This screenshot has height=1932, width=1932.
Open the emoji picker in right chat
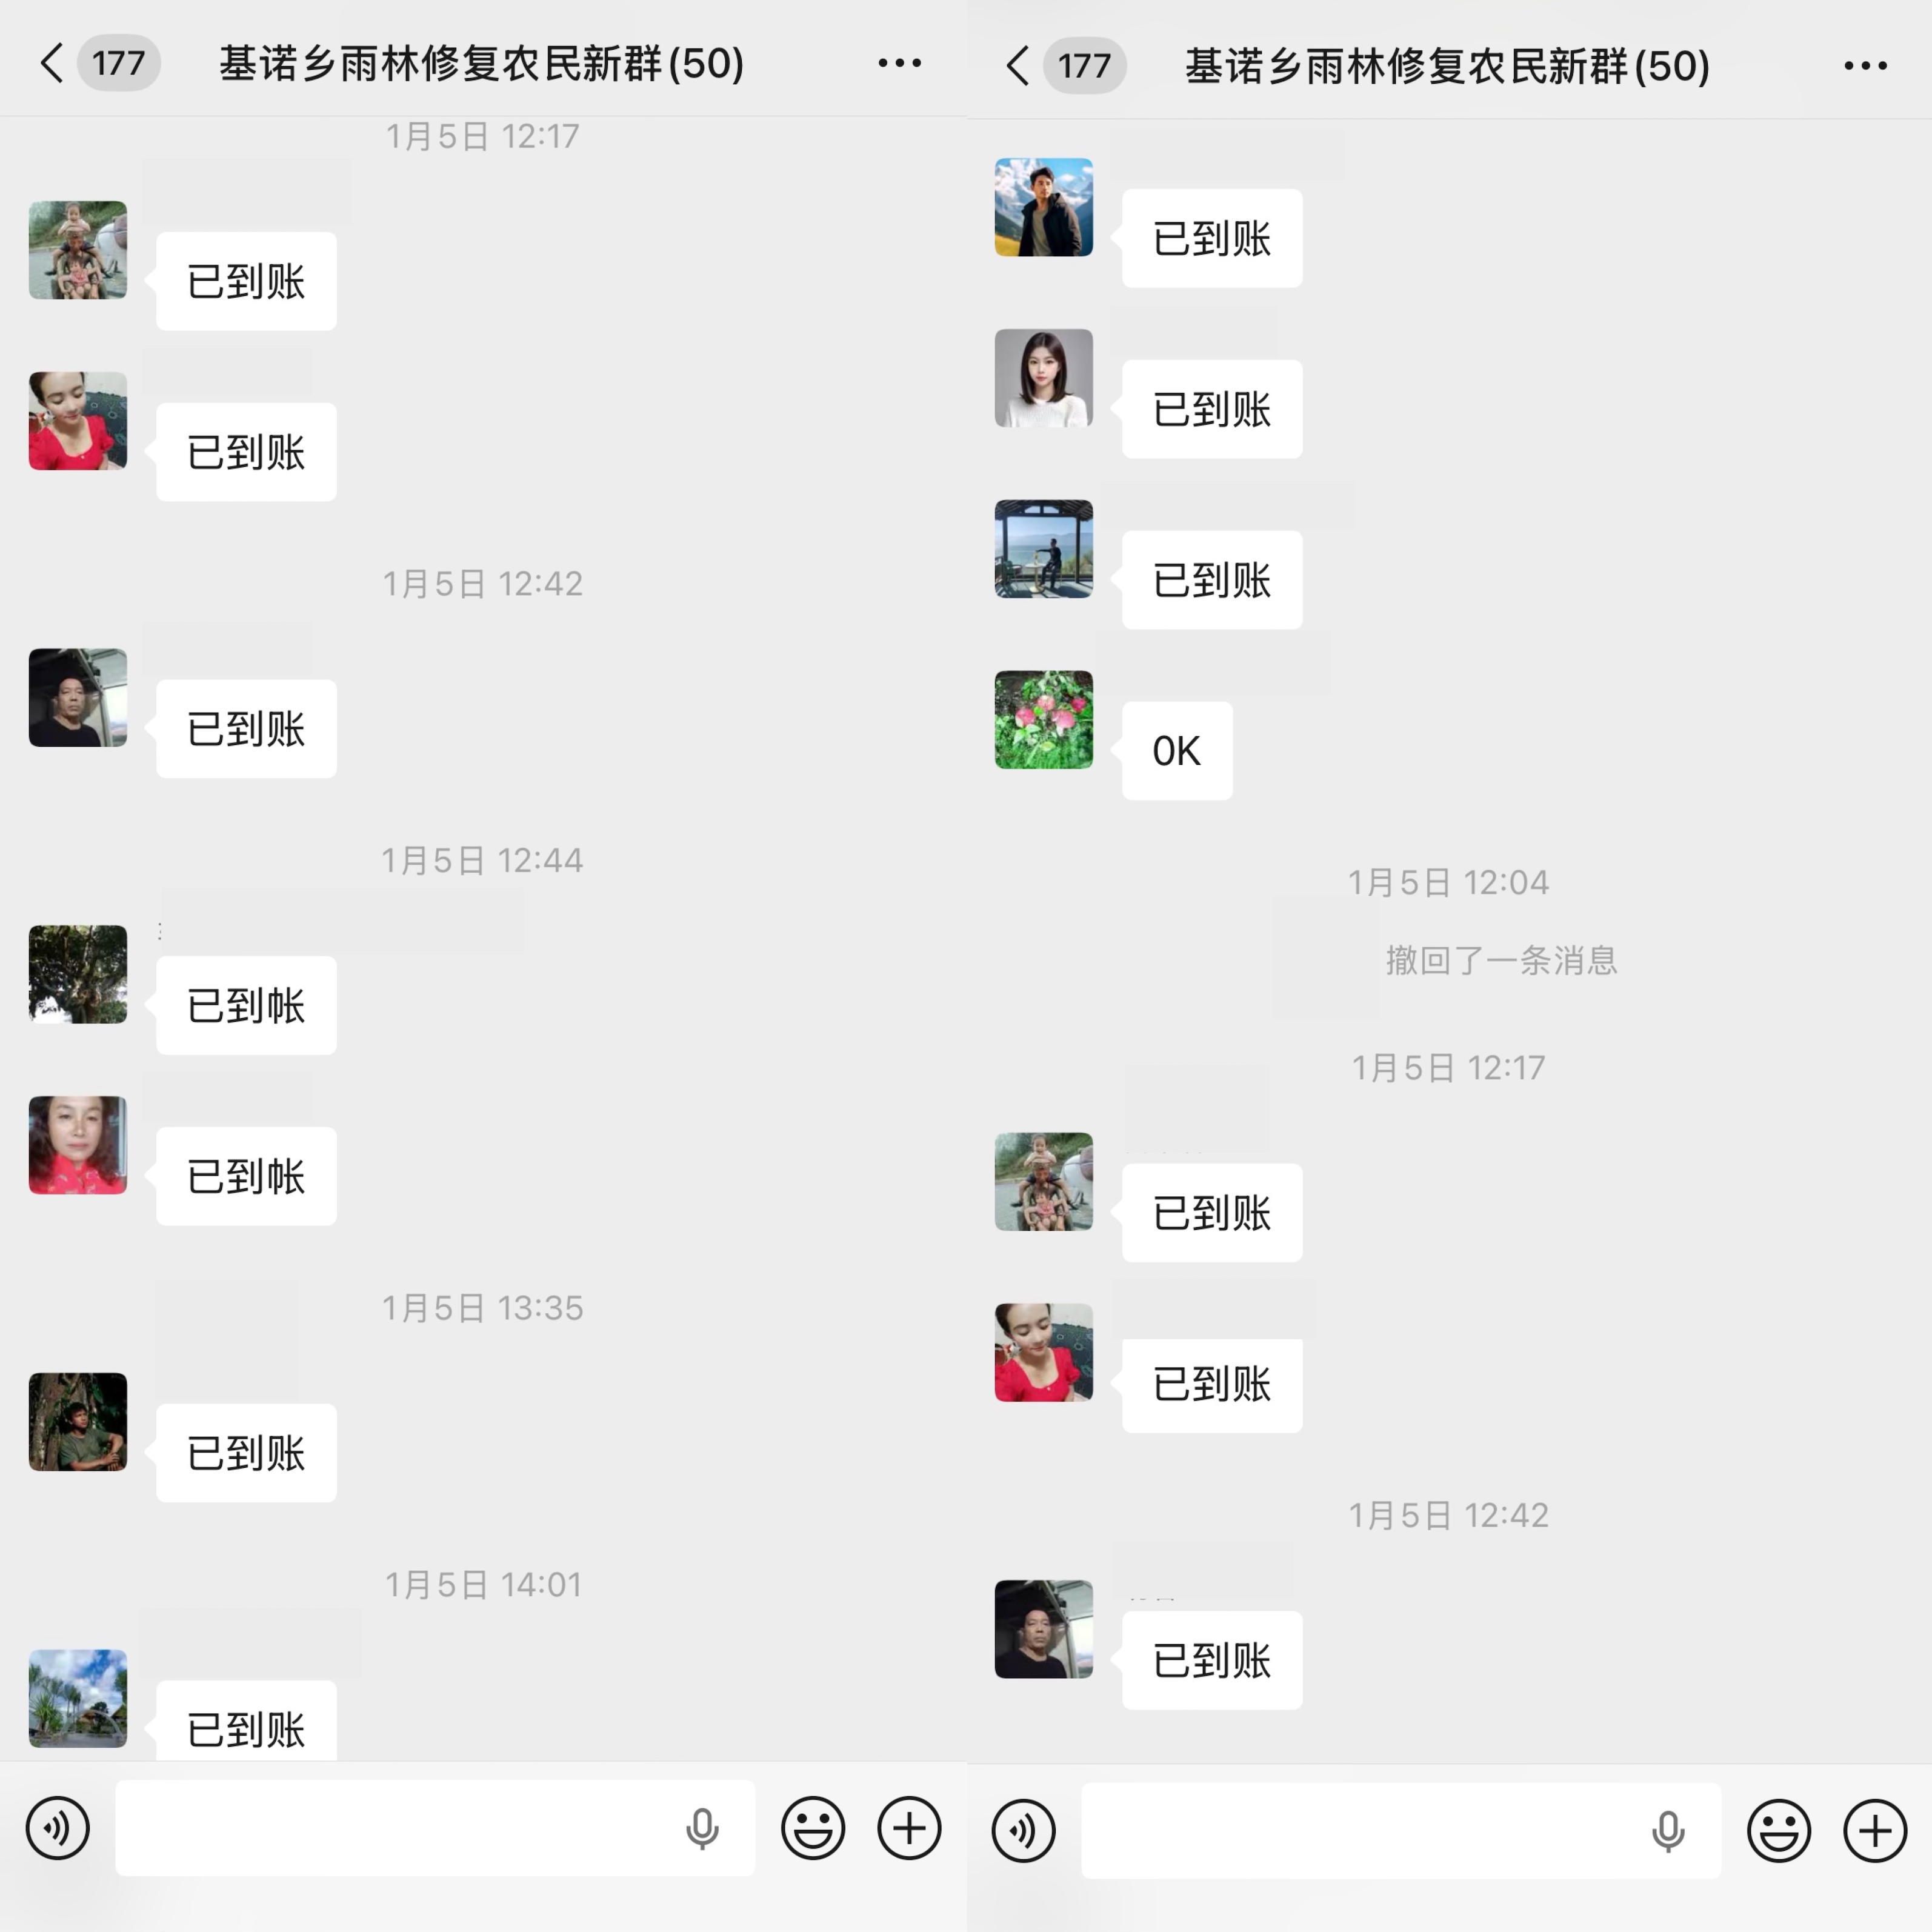point(1779,1831)
